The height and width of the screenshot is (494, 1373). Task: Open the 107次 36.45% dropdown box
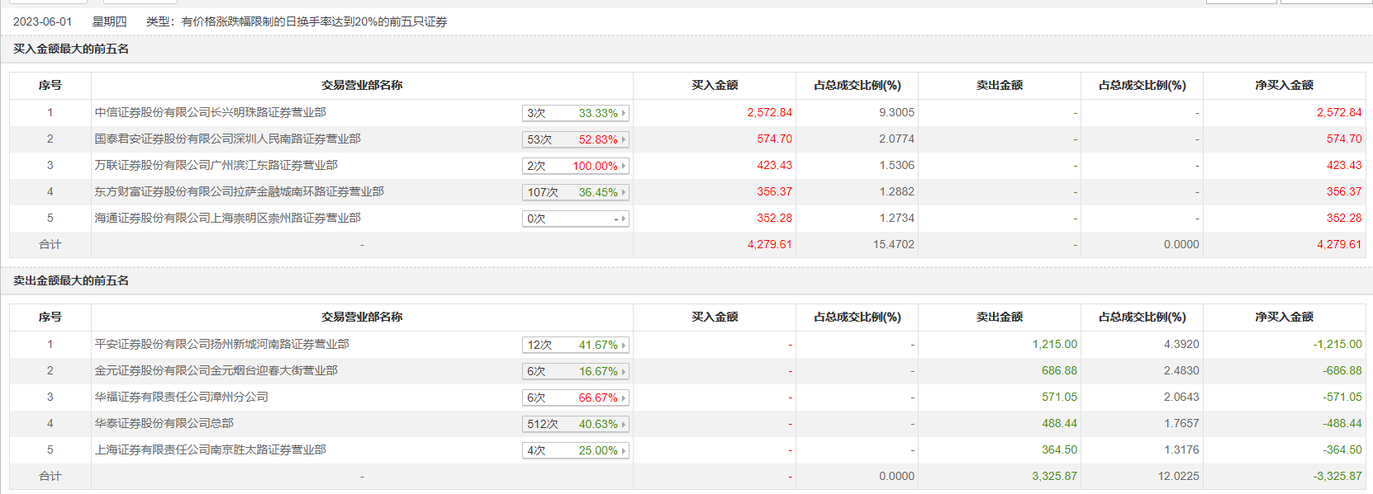coord(576,192)
